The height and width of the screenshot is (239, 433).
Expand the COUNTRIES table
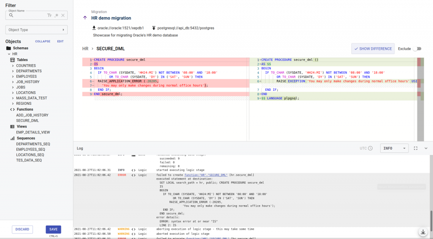13,65
